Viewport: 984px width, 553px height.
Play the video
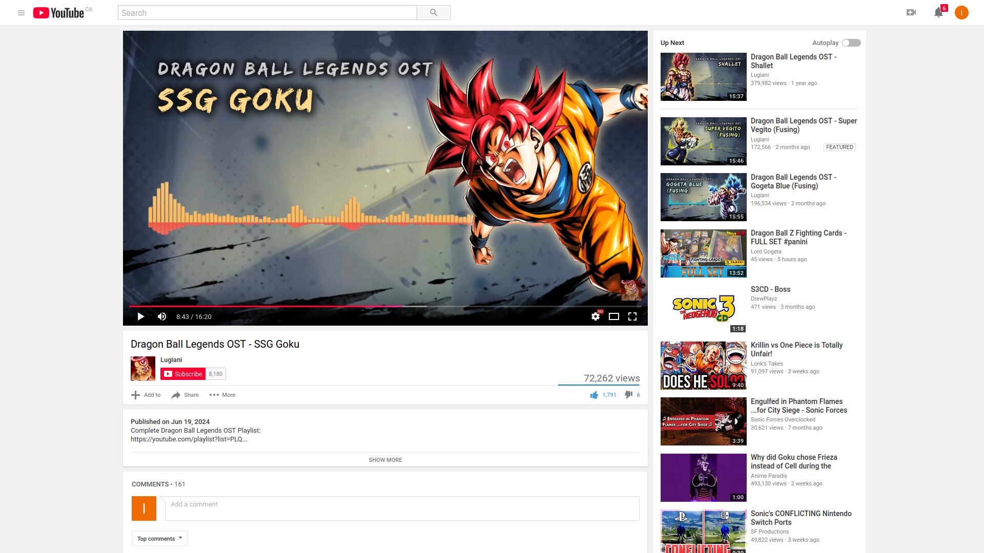tap(140, 316)
